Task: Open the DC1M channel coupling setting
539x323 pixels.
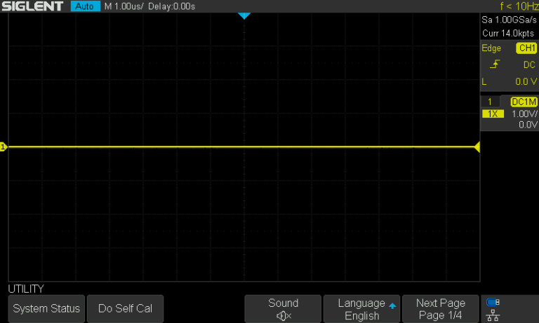Action: (524, 102)
